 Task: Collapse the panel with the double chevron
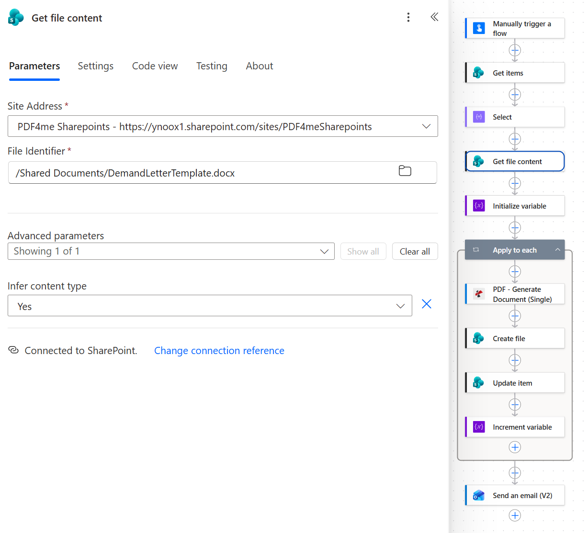pyautogui.click(x=434, y=17)
